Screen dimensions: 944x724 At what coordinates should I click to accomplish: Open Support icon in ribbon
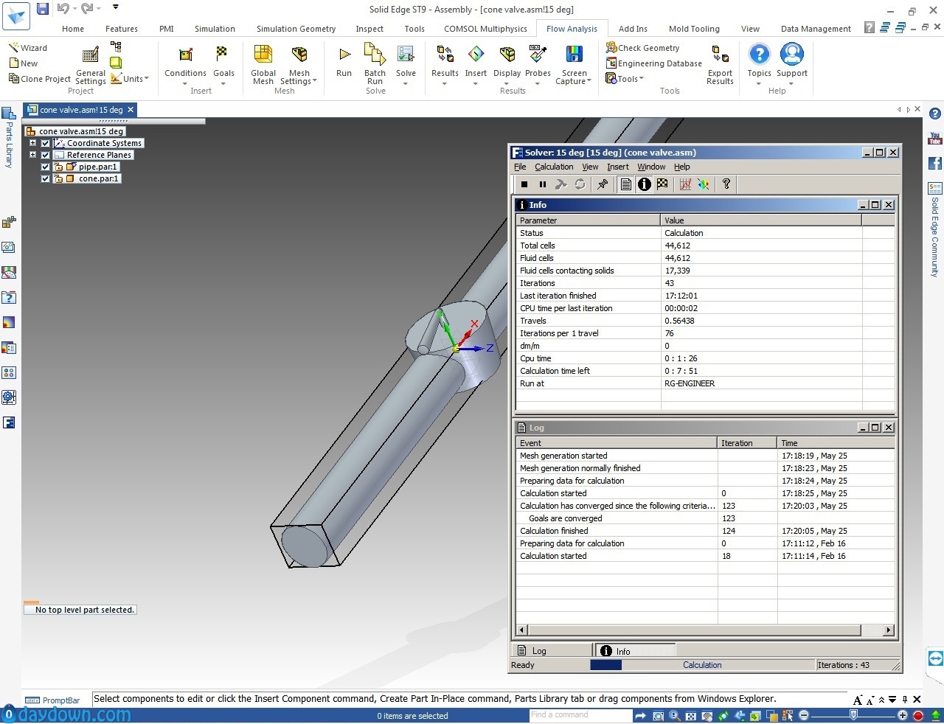coord(792,60)
